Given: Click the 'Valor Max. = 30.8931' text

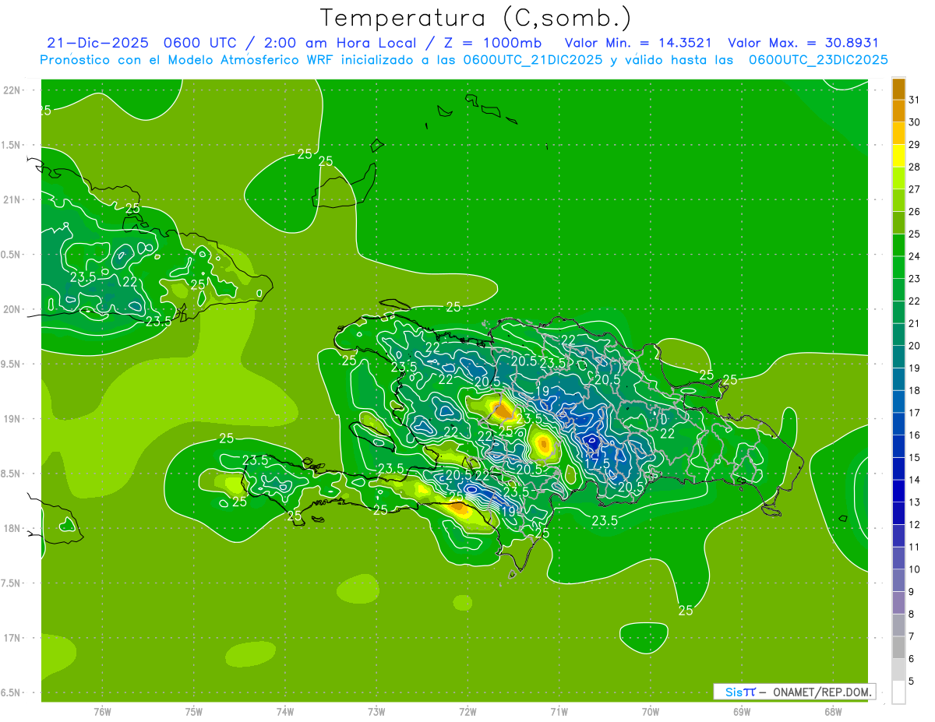Looking at the screenshot, I should tap(803, 43).
